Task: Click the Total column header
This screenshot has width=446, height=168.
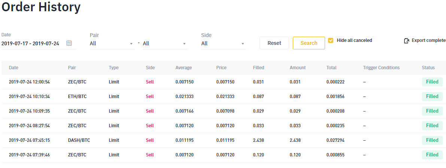Action: click(331, 68)
